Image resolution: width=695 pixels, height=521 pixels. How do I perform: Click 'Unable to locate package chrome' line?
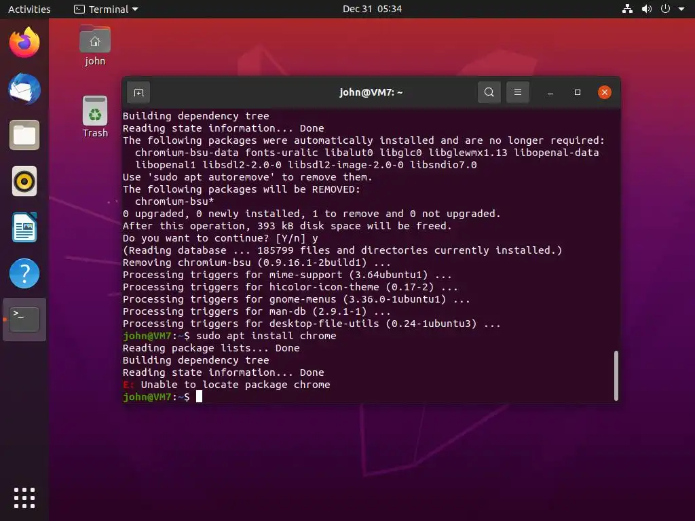(x=227, y=385)
